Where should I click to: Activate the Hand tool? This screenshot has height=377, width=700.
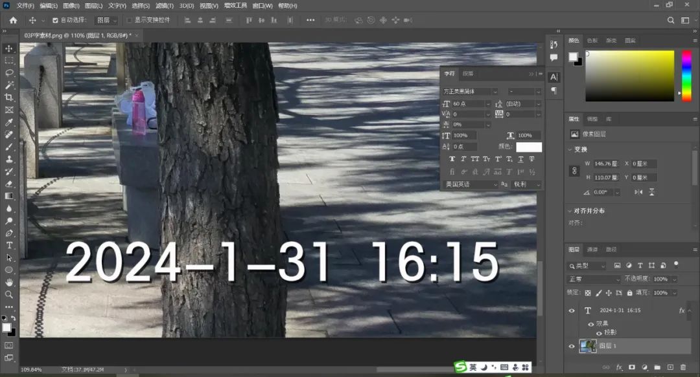pos(9,282)
